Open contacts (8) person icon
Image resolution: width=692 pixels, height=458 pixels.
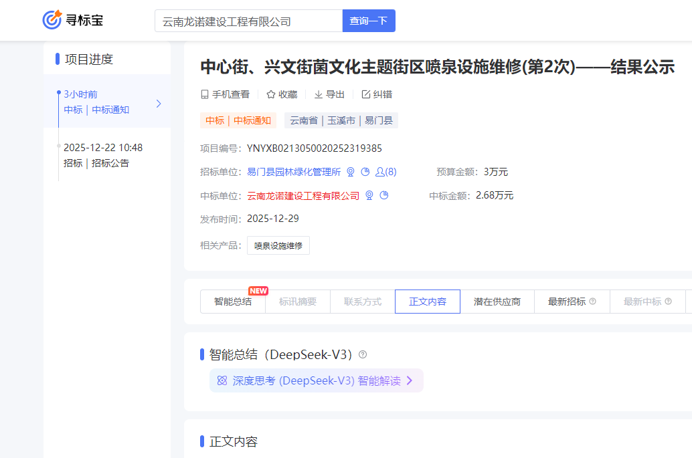coord(380,172)
